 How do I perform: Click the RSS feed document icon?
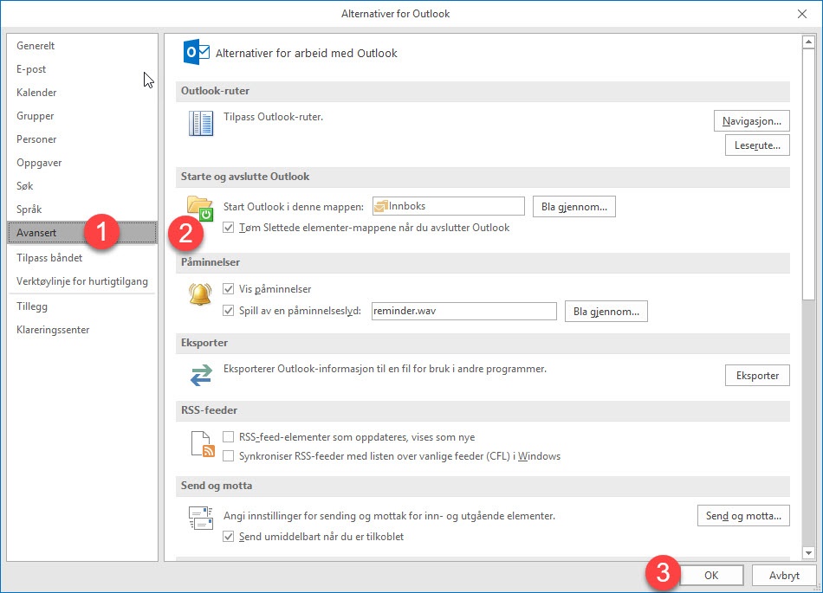(201, 443)
